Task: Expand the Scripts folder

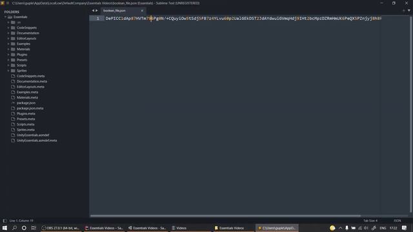Action: (8, 65)
